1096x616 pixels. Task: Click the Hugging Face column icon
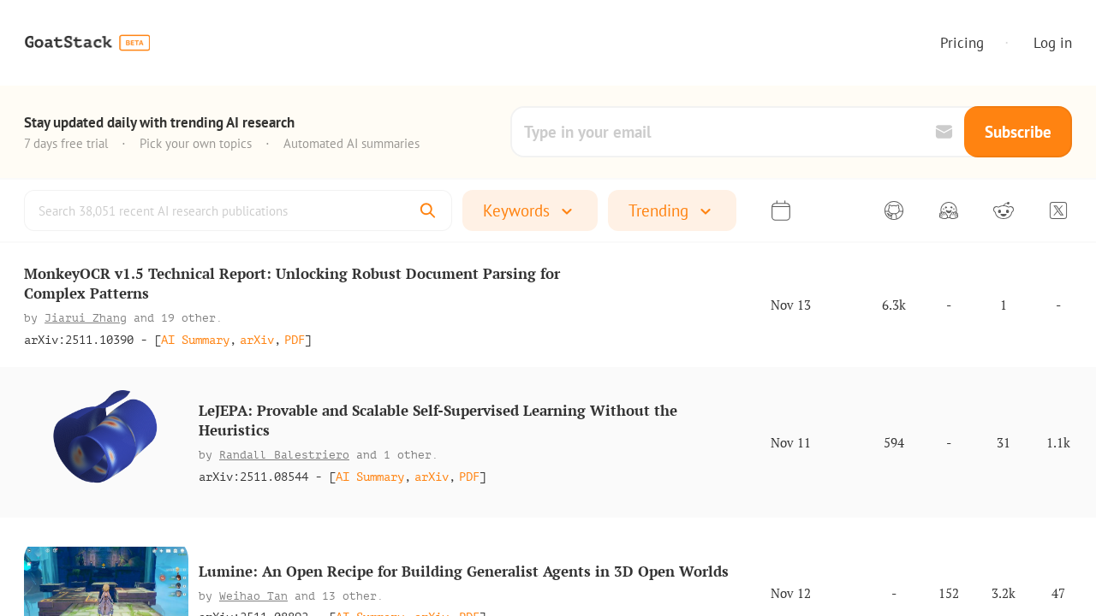pos(949,210)
